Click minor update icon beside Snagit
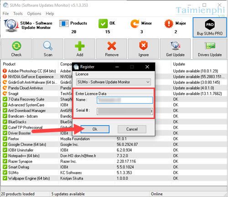The width and height of the screenshot is (228, 197). [5, 93]
